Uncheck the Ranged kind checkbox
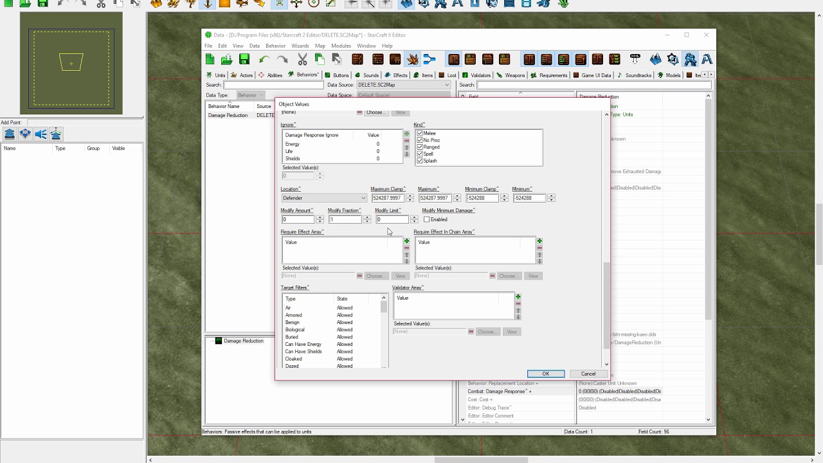 click(420, 147)
